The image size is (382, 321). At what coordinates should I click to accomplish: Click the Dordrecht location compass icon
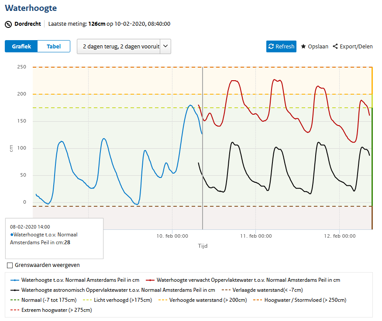coord(8,24)
